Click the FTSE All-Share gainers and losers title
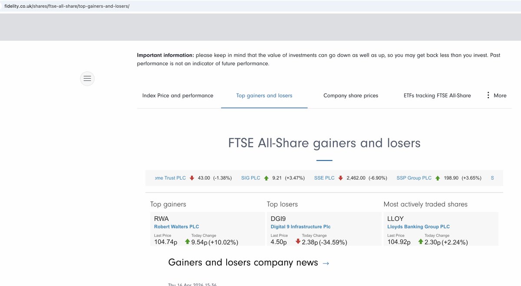Image resolution: width=521 pixels, height=286 pixels. 324,143
